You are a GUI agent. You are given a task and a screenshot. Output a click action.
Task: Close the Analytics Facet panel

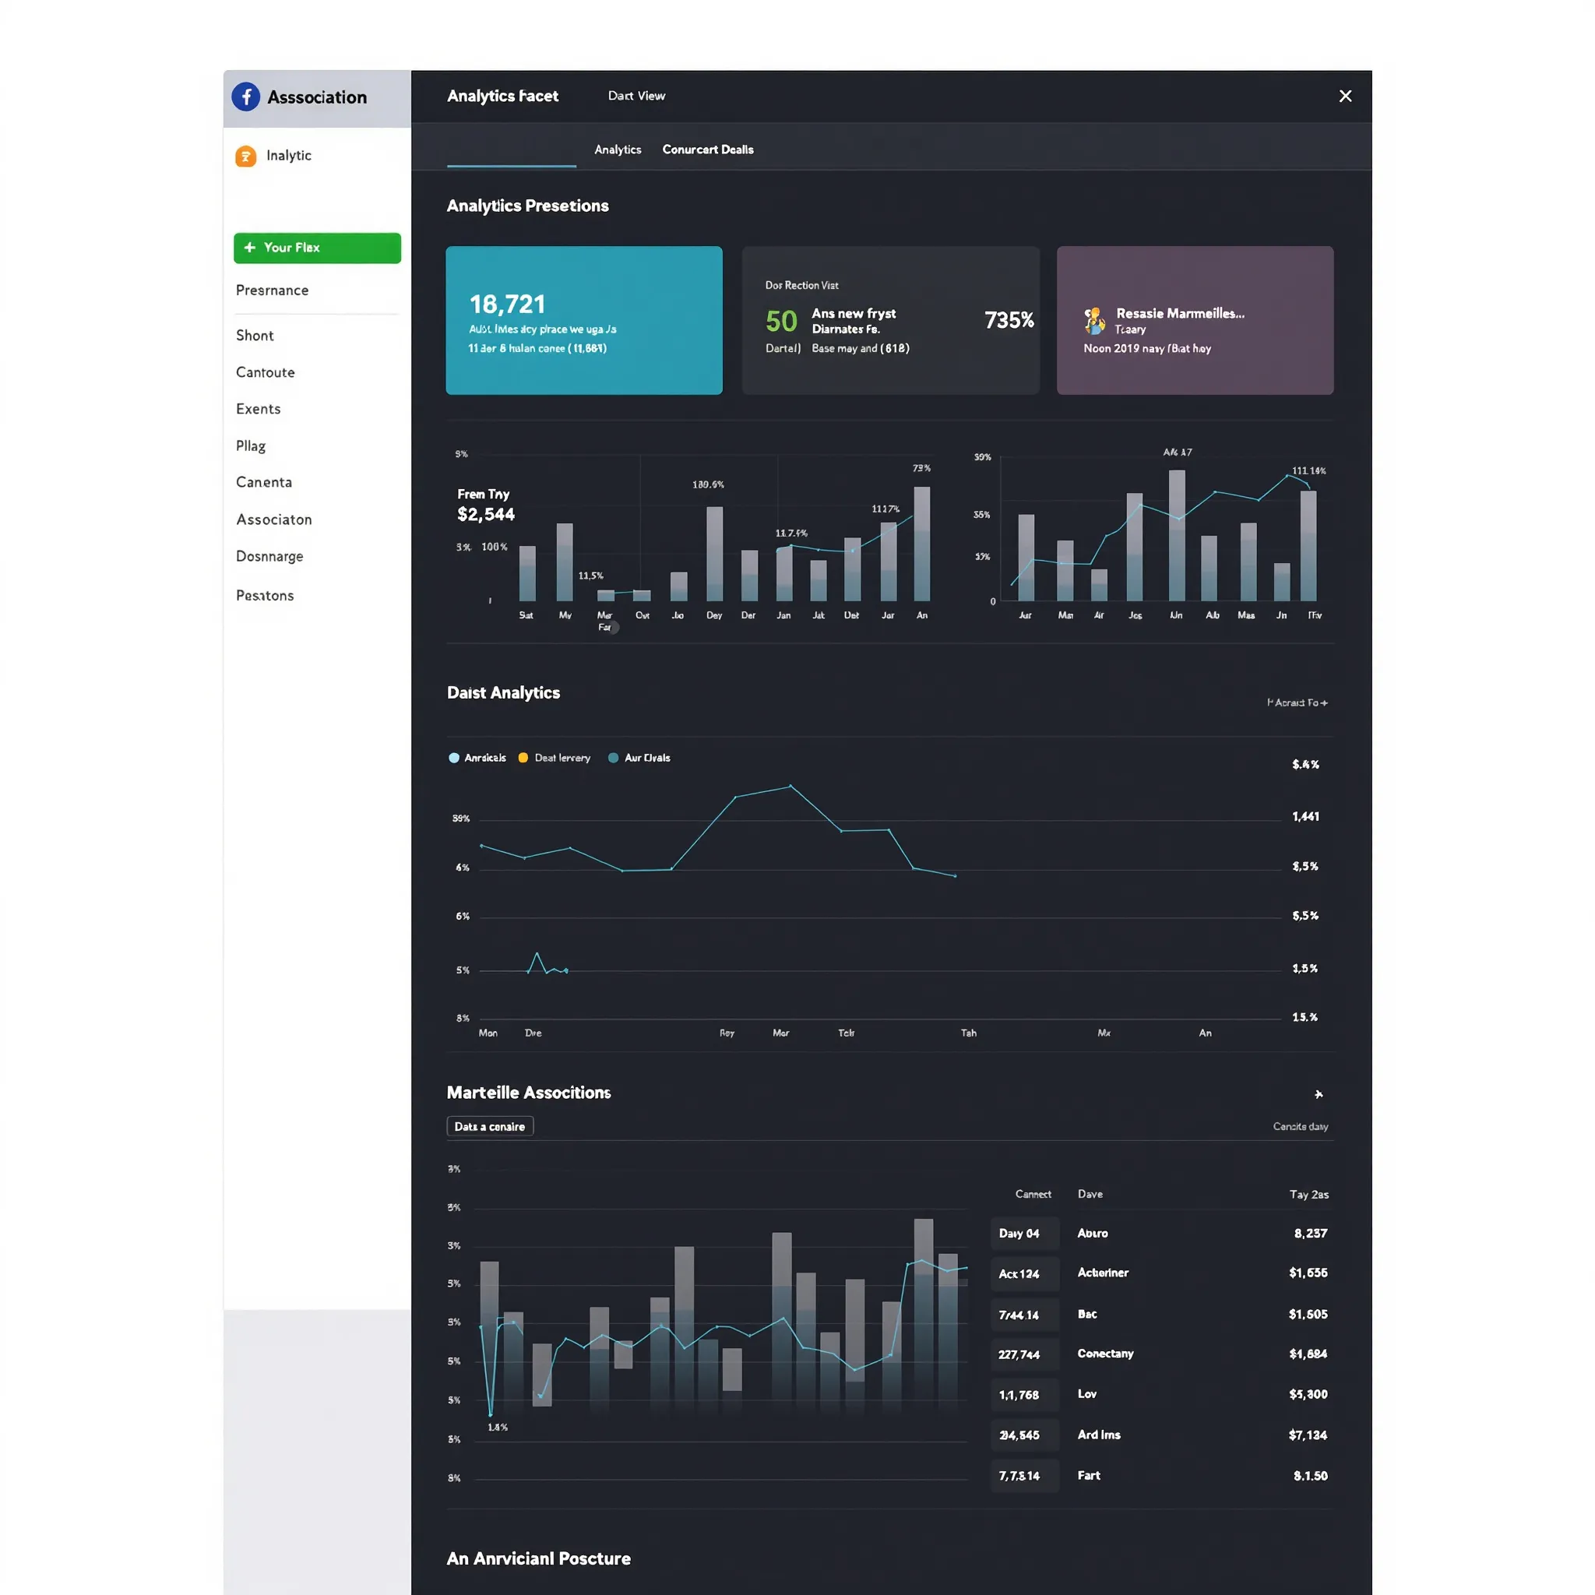tap(1345, 96)
